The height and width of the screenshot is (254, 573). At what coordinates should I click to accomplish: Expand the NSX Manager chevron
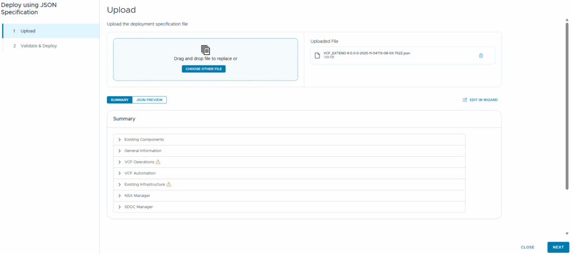tap(120, 195)
